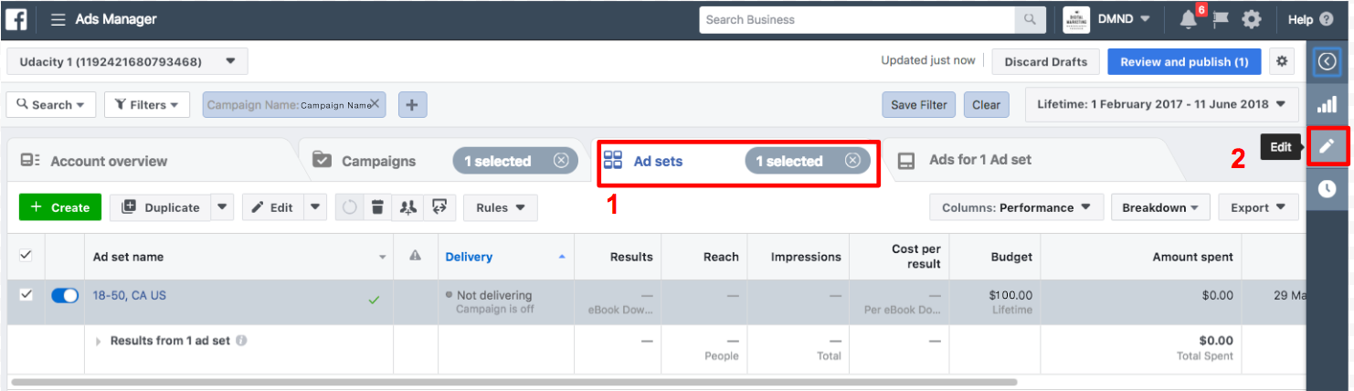1354x391 pixels.
Task: Click the horizontal scrollbar below the table
Action: coord(512,382)
